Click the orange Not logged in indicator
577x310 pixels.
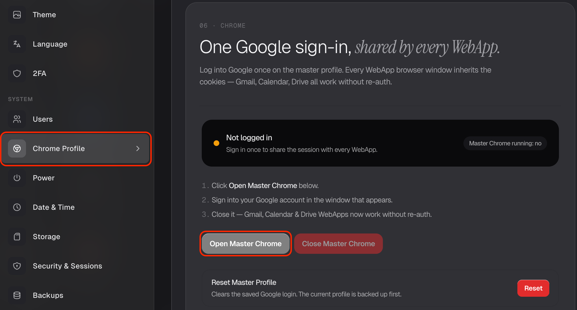216,143
